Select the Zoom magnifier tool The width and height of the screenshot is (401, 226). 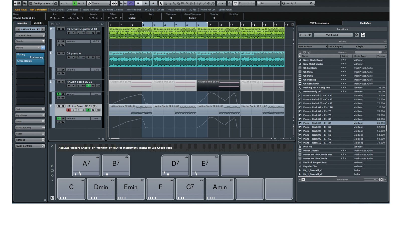(183, 3)
